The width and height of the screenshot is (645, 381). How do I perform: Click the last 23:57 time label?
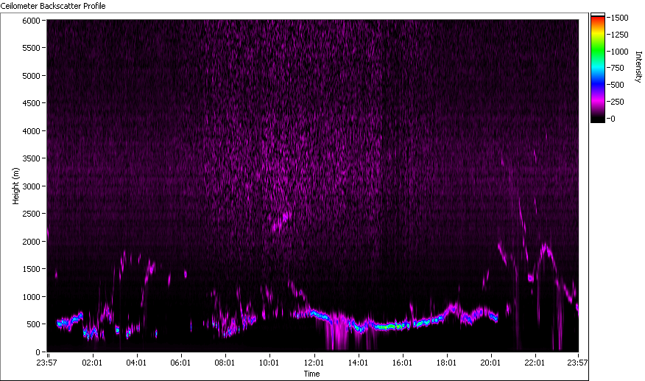tap(577, 363)
